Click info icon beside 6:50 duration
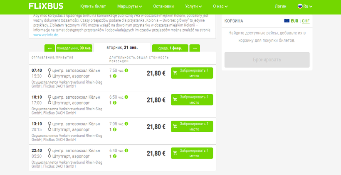The height and width of the screenshot is (175, 341). (x=126, y=97)
